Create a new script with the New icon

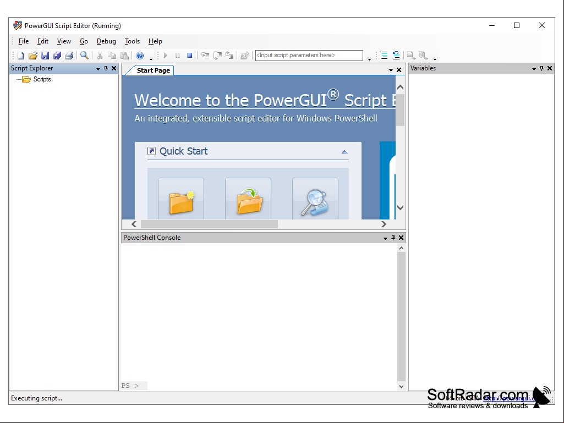pos(20,56)
